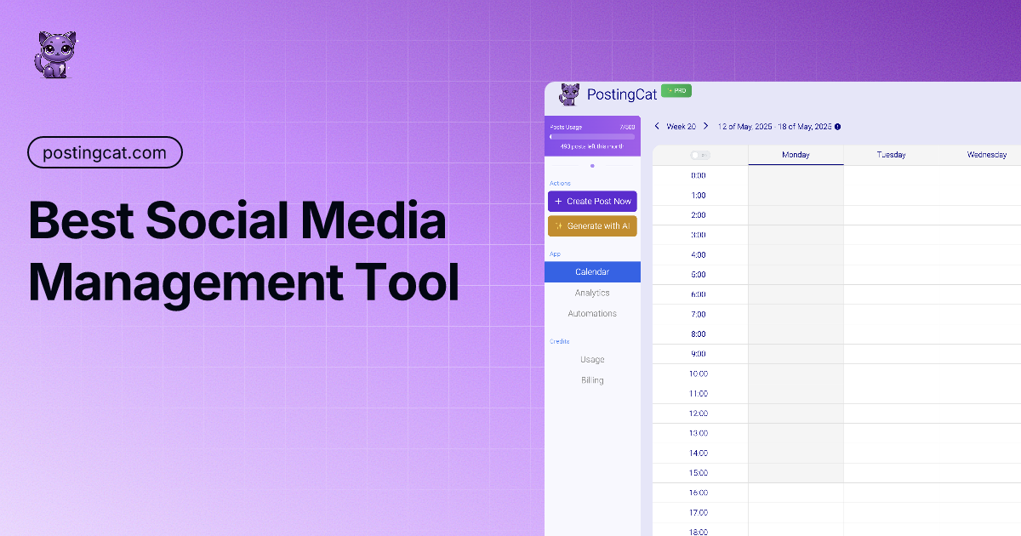This screenshot has width=1021, height=536.
Task: Open the Week 20 selector
Action: pyautogui.click(x=681, y=127)
